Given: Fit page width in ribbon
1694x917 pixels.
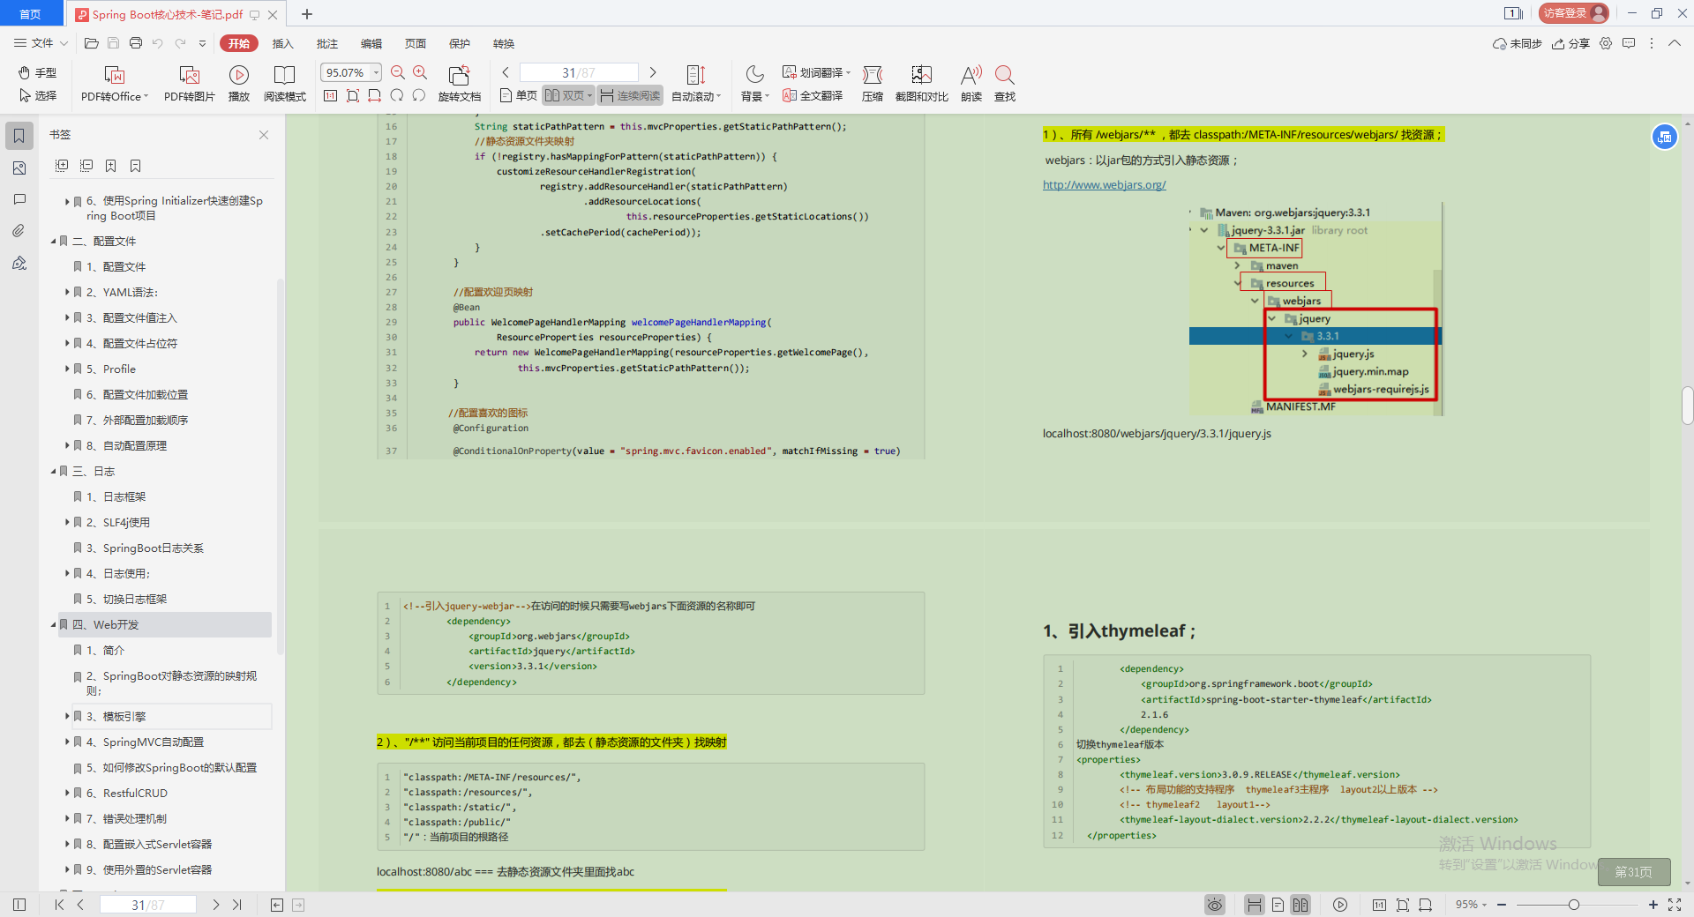Looking at the screenshot, I should tap(375, 95).
